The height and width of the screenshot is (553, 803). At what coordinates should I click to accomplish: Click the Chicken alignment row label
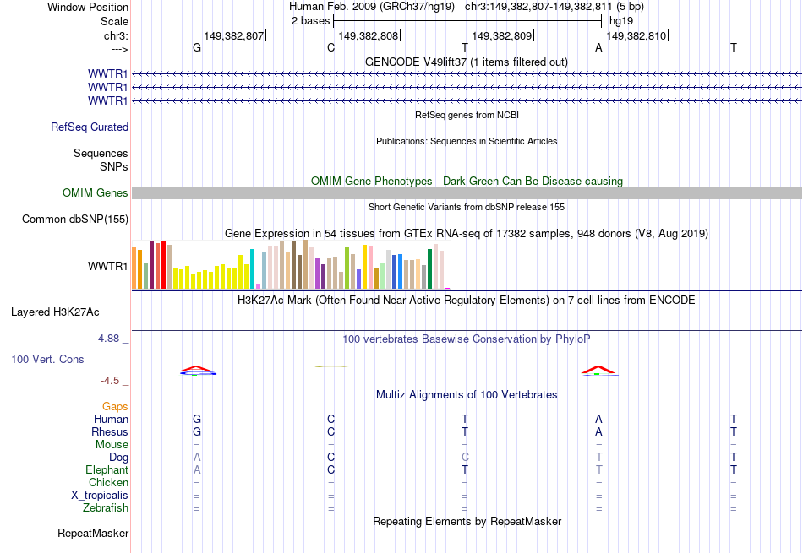click(108, 482)
